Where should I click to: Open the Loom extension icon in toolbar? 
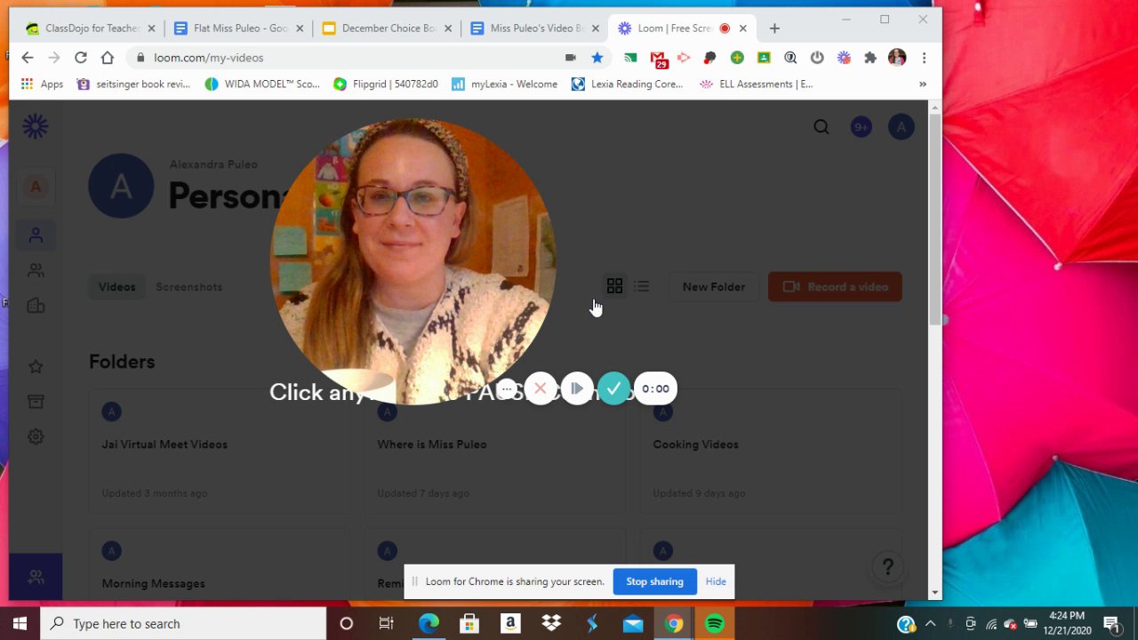pos(844,58)
